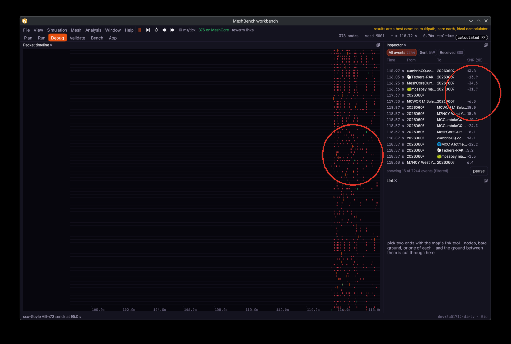Click the frog icon on the 116.36 s row
The width and height of the screenshot is (511, 344).
tap(409, 89)
